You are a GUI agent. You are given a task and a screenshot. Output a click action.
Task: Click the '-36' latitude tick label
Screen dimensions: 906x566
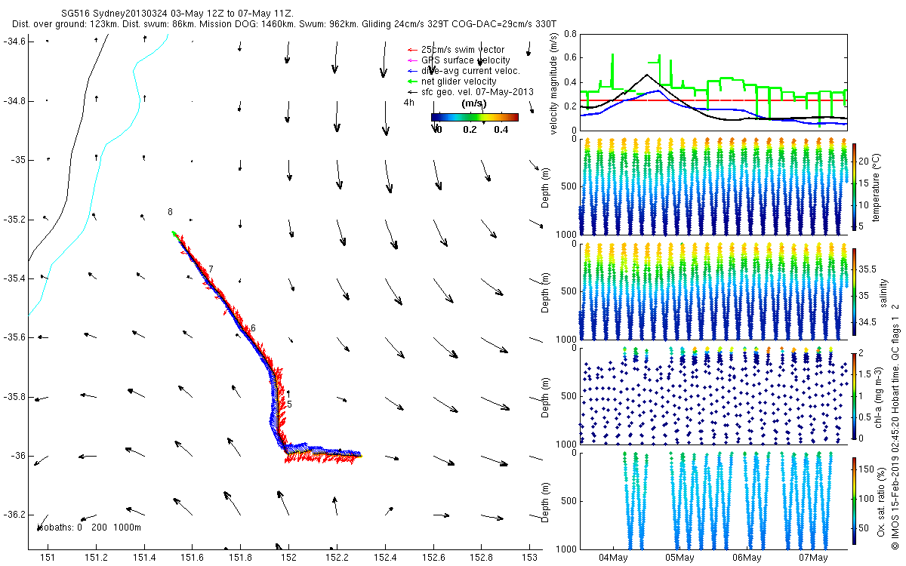click(x=18, y=456)
